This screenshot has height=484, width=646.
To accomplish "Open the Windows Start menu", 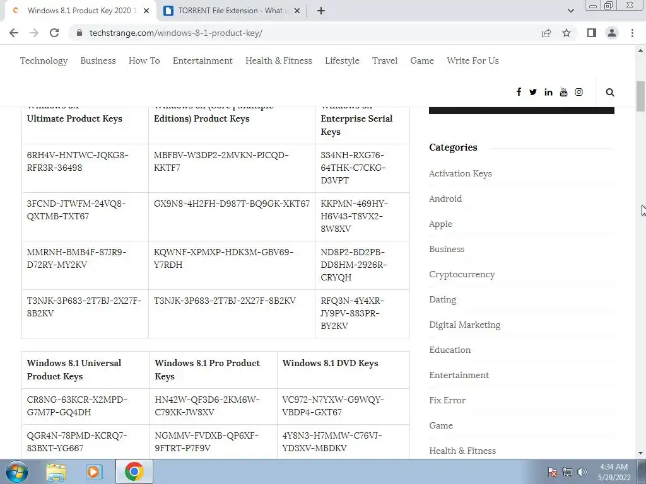I will point(17,471).
